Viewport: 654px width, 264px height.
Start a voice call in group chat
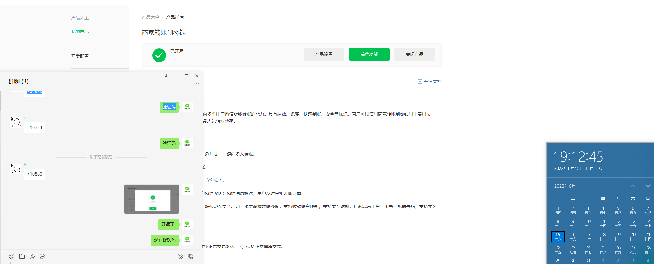190,256
